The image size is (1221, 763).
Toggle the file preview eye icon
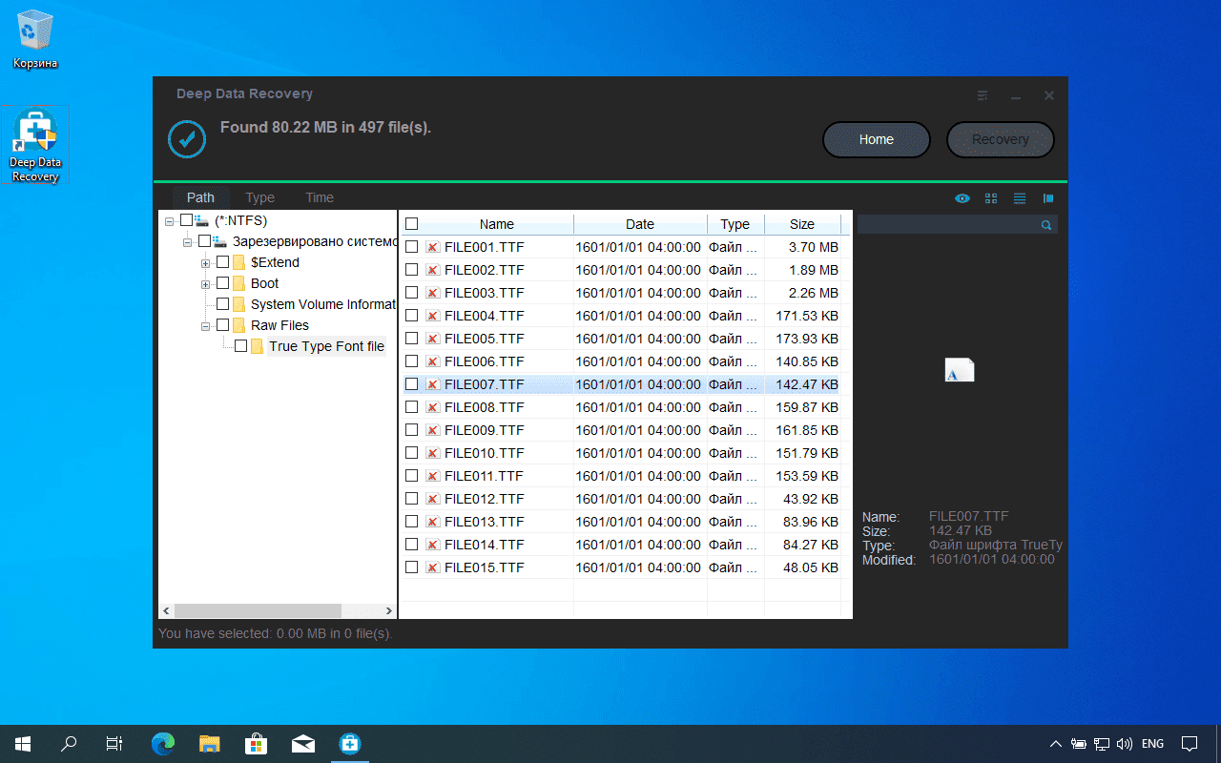[962, 198]
